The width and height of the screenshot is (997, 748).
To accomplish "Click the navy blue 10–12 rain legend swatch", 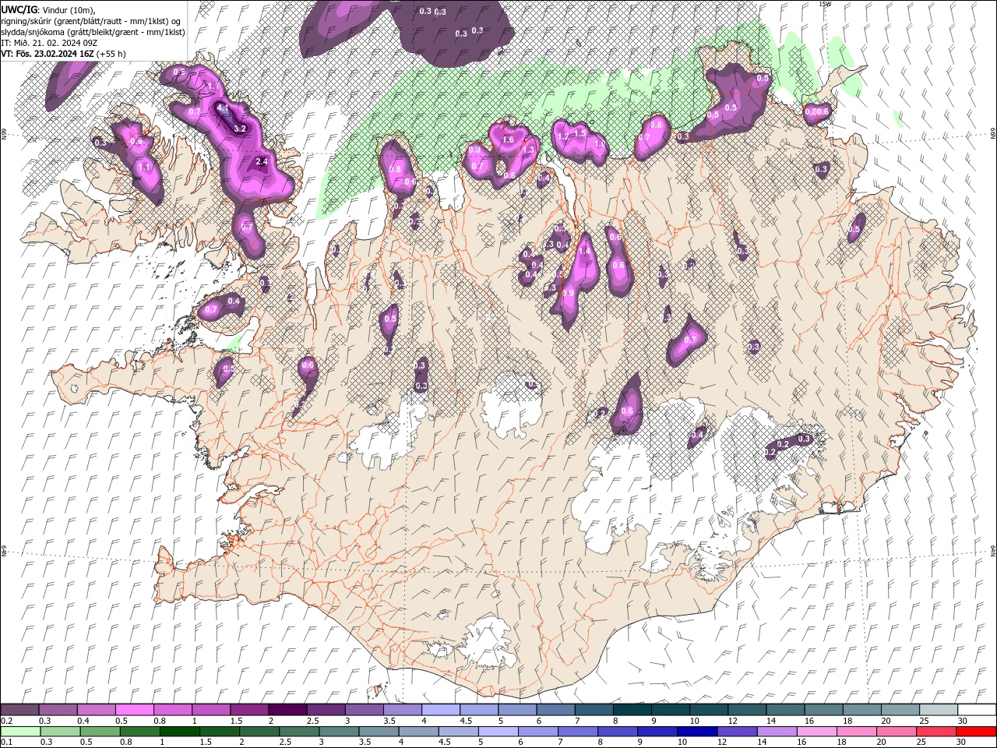I will [697, 732].
